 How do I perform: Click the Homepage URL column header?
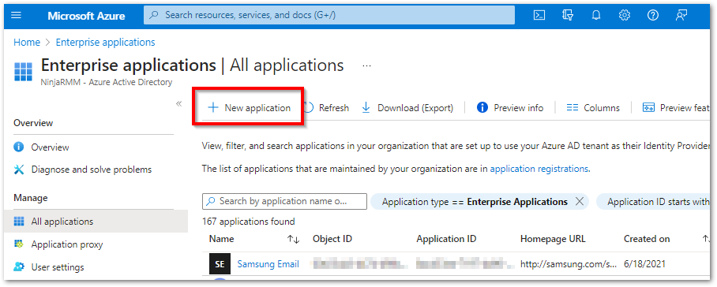pyautogui.click(x=553, y=239)
